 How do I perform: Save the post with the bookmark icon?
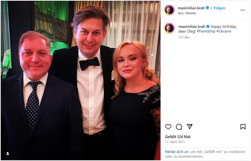point(243,127)
